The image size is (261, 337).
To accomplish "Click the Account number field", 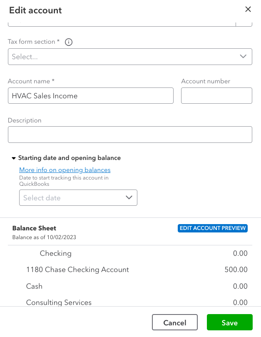I will tap(216, 96).
